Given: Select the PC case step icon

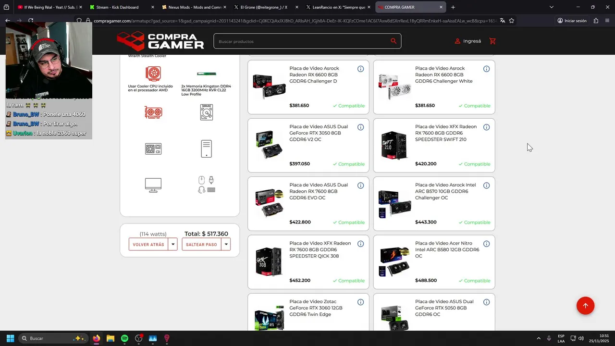Looking at the screenshot, I should [207, 148].
